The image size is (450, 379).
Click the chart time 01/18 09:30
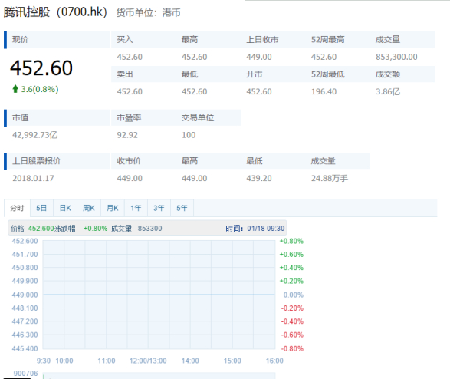(x=266, y=229)
